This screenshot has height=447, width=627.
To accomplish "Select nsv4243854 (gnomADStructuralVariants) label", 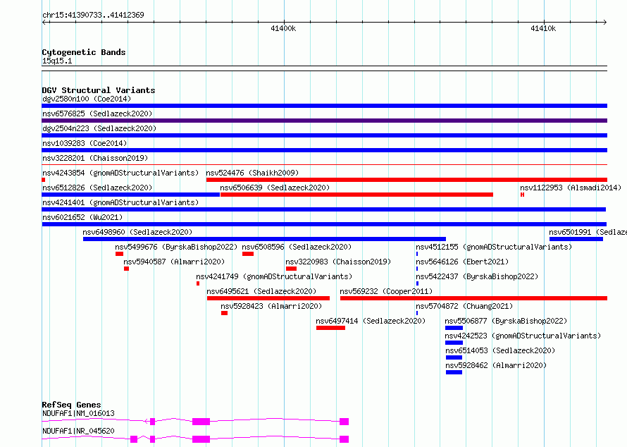I will pyautogui.click(x=120, y=173).
